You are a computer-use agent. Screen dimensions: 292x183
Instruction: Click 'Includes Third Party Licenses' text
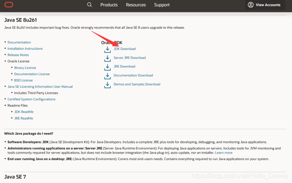(x=36, y=93)
